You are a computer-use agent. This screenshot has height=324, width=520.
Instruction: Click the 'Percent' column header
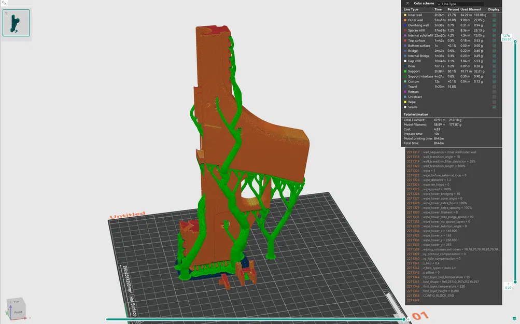click(x=453, y=9)
